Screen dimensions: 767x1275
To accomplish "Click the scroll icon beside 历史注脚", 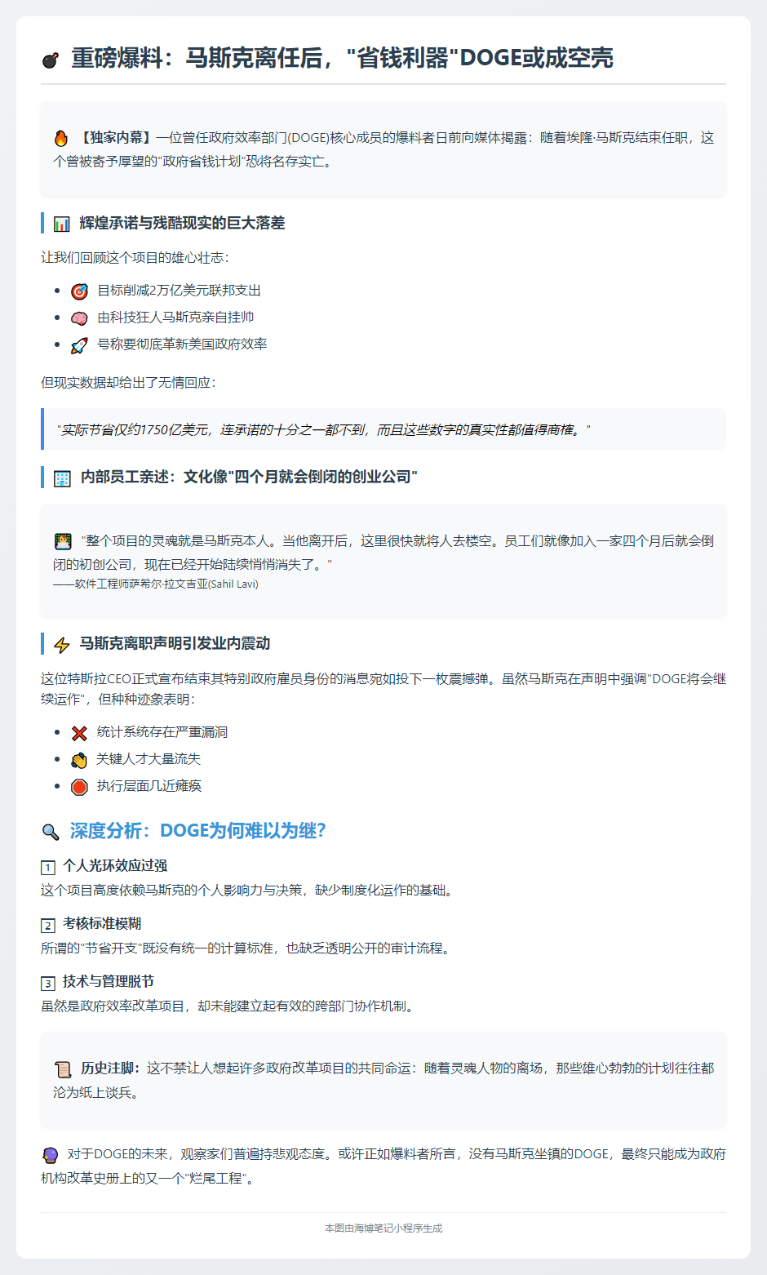I will click(63, 1069).
